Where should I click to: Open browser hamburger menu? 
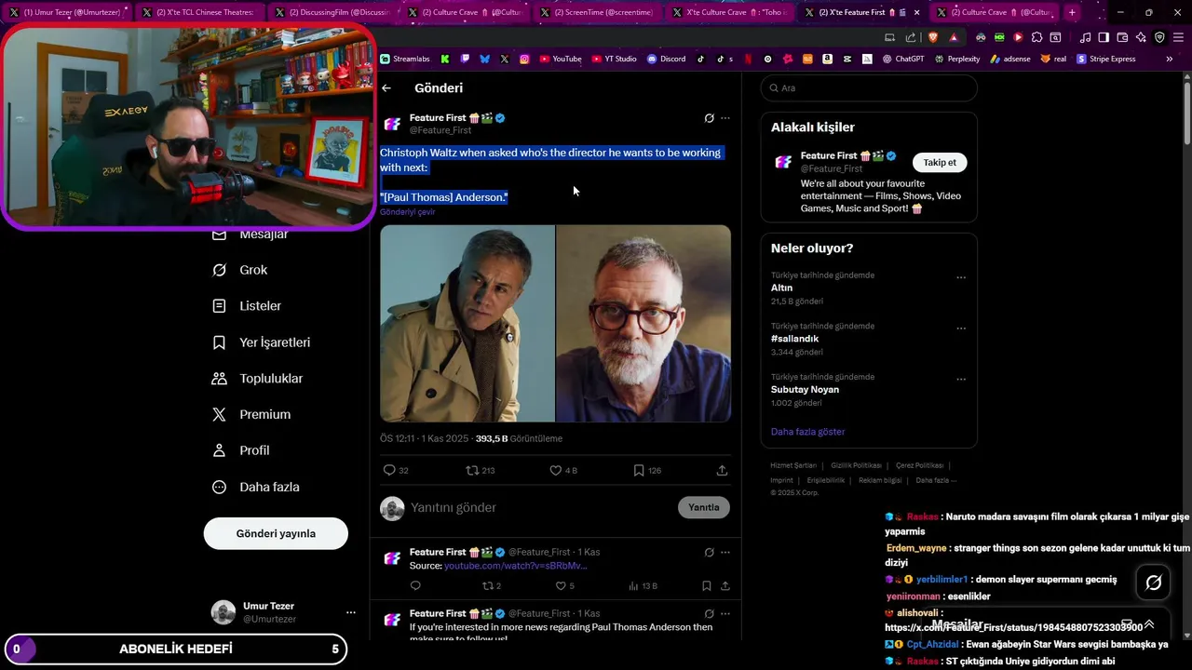[1178, 37]
